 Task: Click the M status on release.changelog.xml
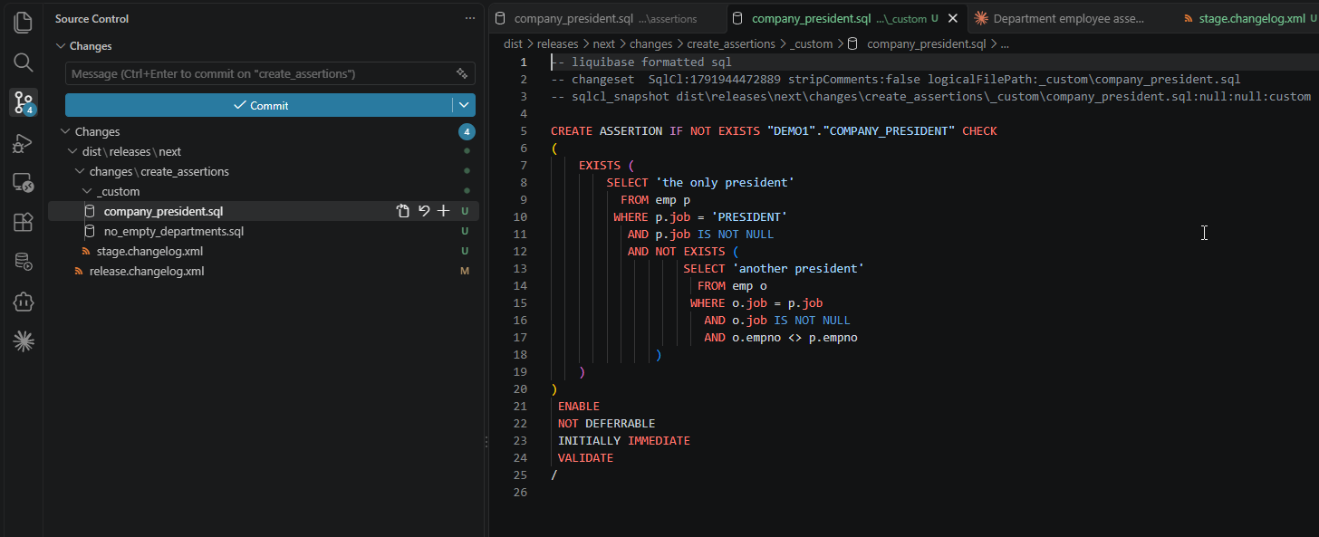[465, 271]
